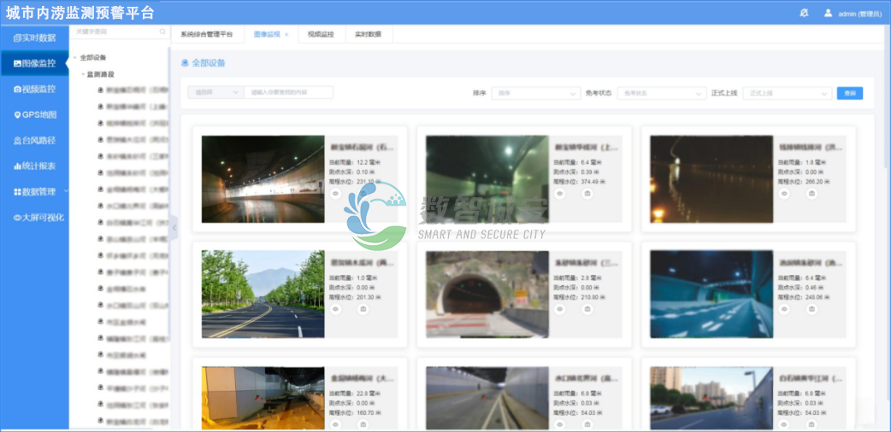This screenshot has height=432, width=891.
Task: Click the blue 查询 query button
Action: pyautogui.click(x=849, y=93)
